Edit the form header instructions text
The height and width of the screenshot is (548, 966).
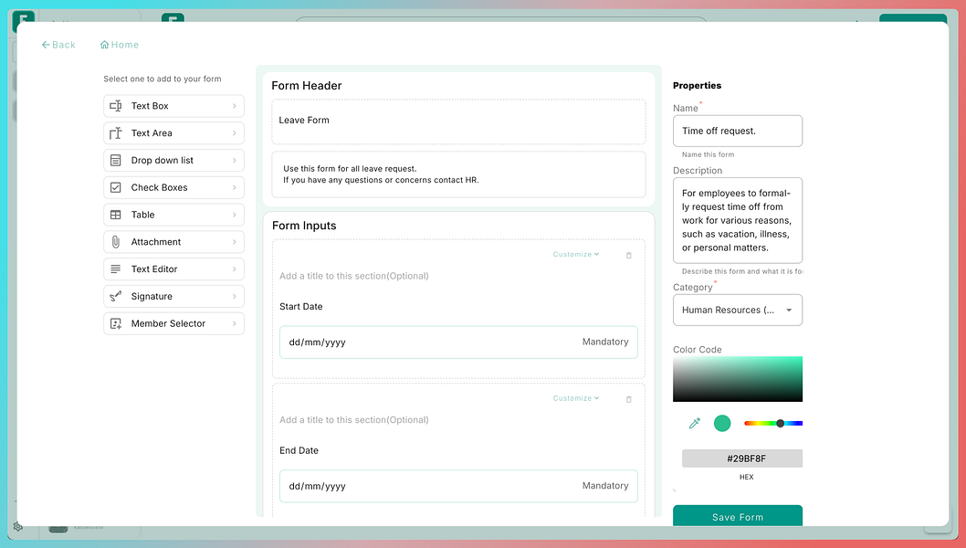pos(458,174)
